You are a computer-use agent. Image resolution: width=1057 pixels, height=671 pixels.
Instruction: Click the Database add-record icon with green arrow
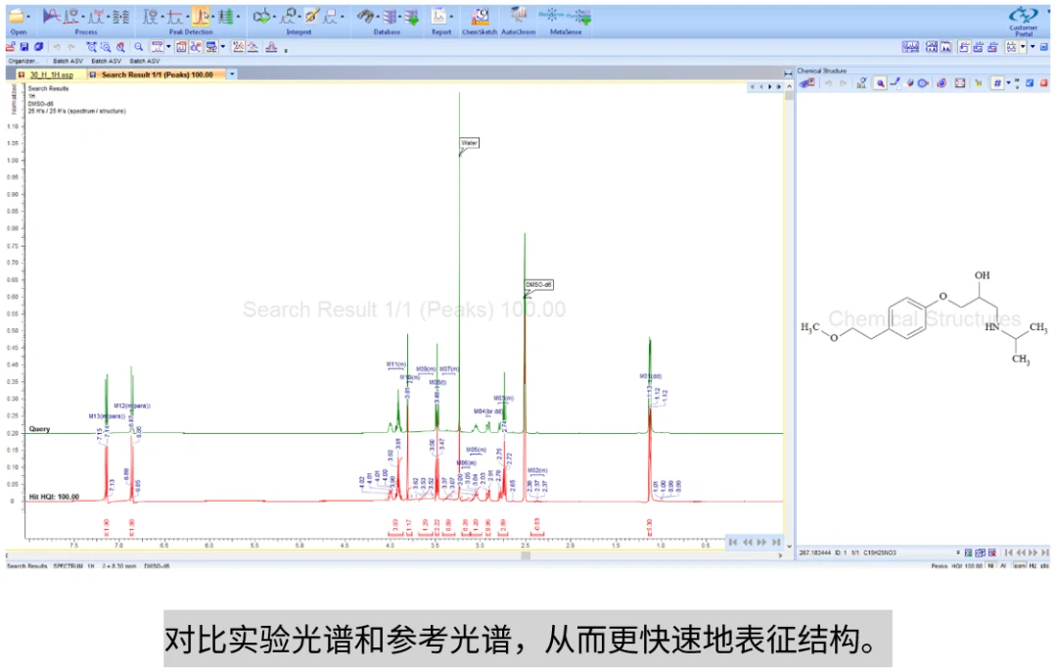pos(411,17)
